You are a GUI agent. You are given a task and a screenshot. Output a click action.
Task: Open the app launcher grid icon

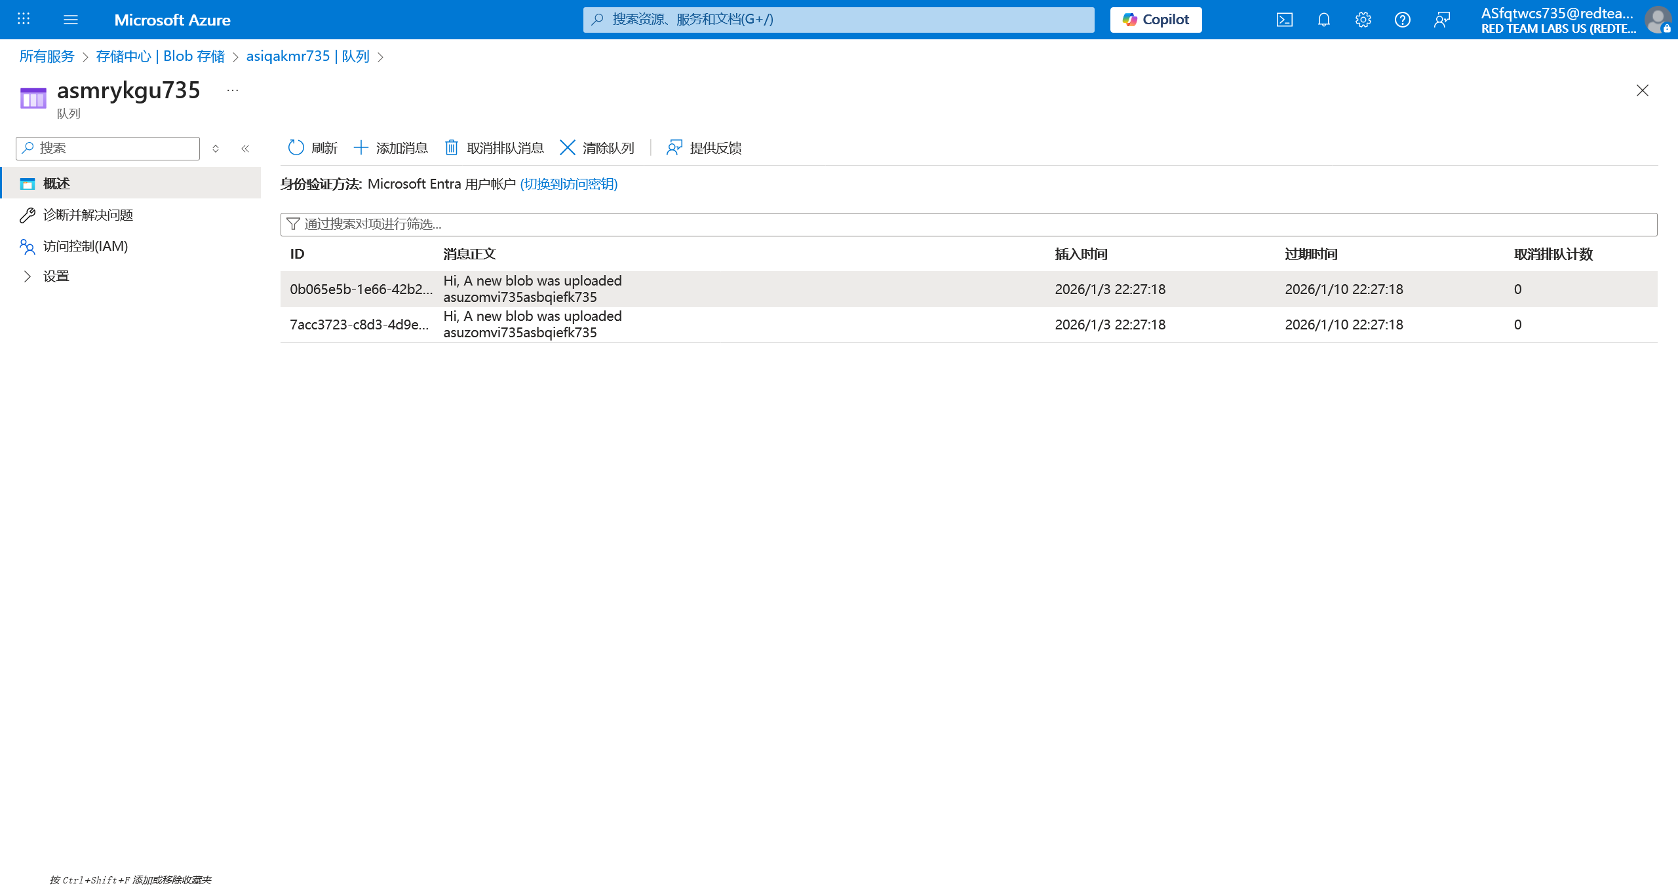(x=24, y=19)
